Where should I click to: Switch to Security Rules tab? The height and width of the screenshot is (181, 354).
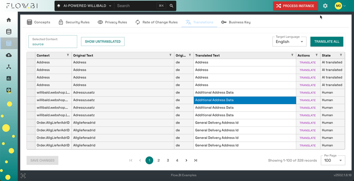74,22
